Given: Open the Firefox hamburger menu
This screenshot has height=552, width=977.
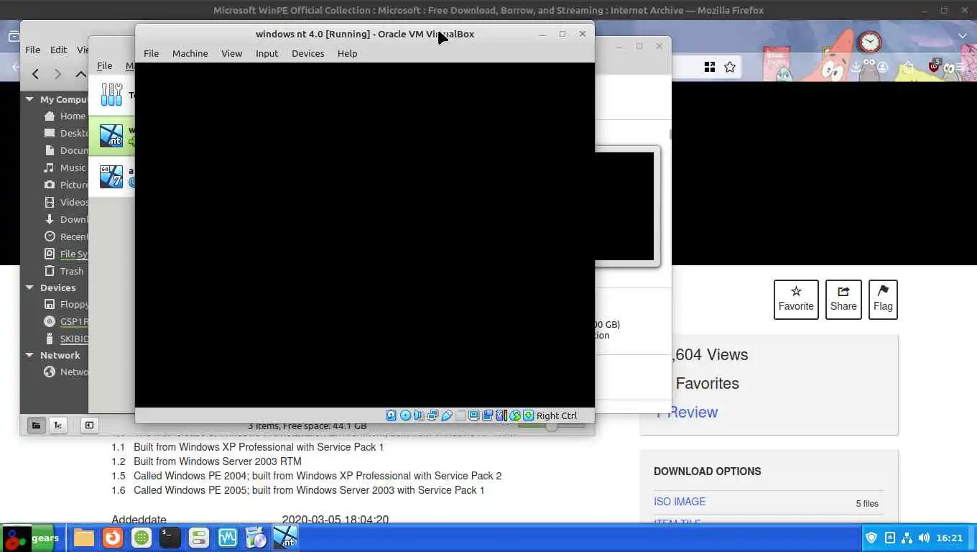Looking at the screenshot, I should click(x=959, y=67).
